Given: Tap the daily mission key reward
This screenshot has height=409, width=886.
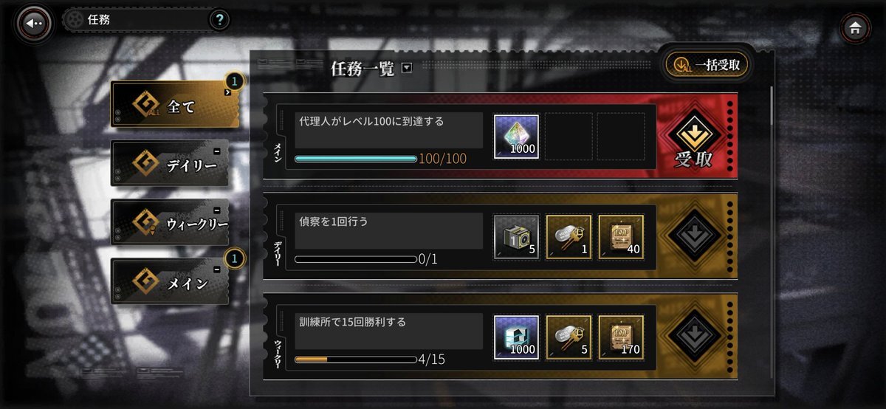Looking at the screenshot, I should coord(569,237).
